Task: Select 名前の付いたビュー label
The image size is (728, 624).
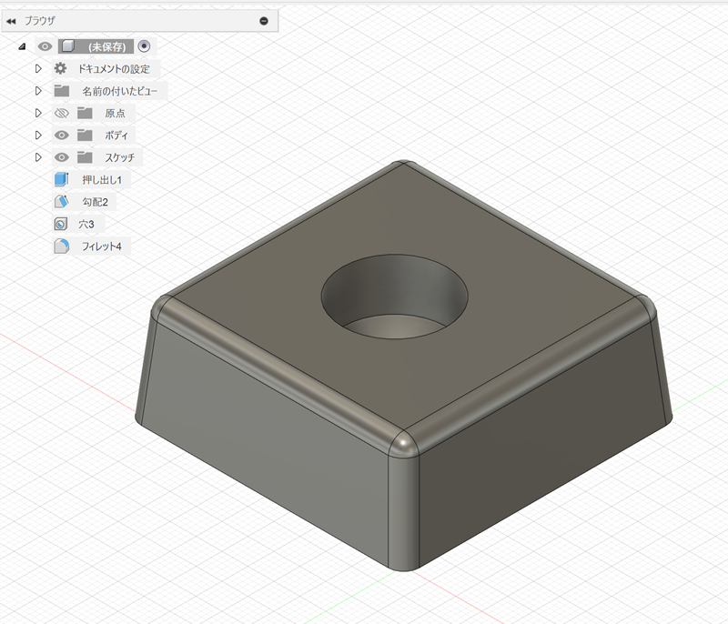Action: pos(120,91)
